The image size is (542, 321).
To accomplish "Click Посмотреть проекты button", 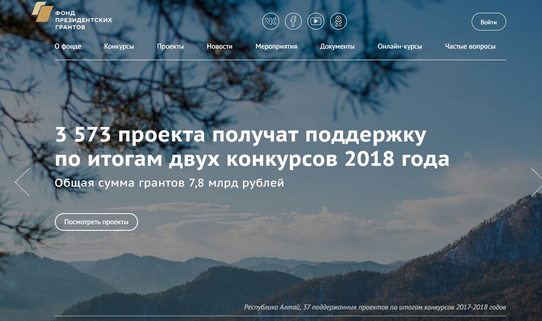I will [96, 222].
